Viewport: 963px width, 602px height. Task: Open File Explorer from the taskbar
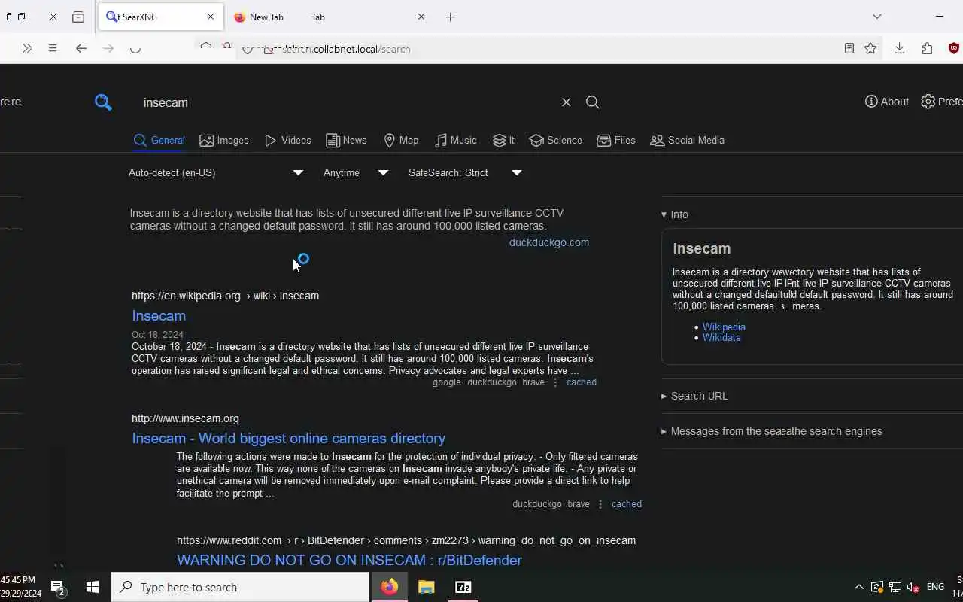coord(426,587)
